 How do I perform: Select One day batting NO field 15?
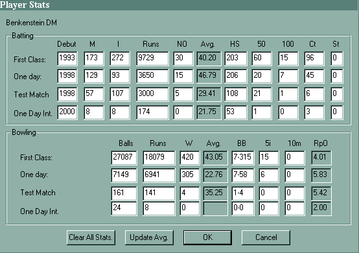pyautogui.click(x=183, y=76)
